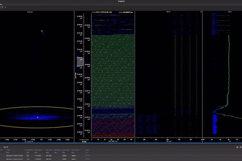Screen dimensions: 242x161
Task: Close the current workspace tab
Action: point(3,7)
